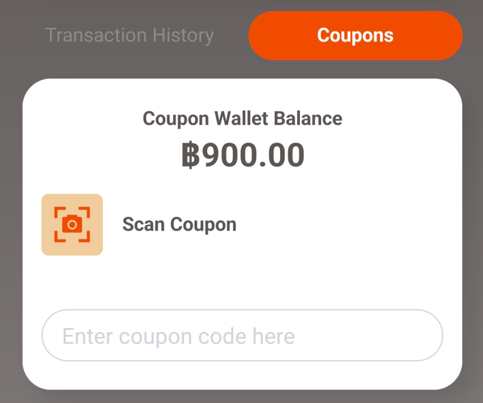Select the Coupons tab

355,35
